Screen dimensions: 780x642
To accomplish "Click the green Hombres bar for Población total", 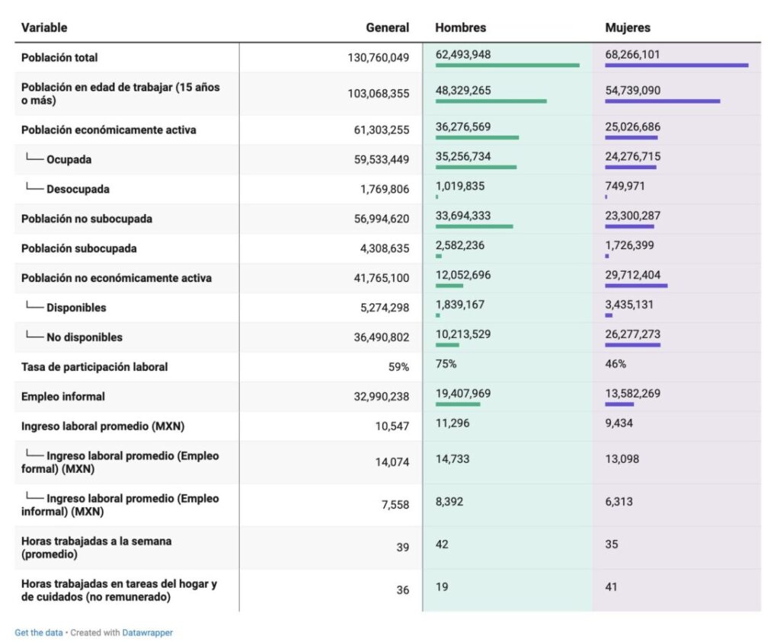I will tap(507, 65).
